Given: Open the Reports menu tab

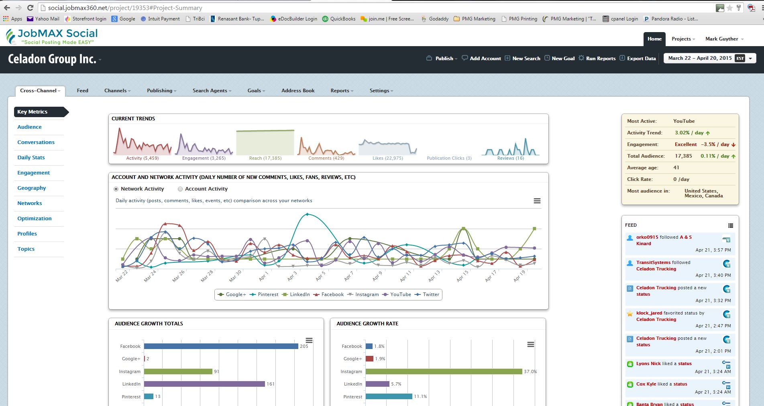Looking at the screenshot, I should pos(342,91).
